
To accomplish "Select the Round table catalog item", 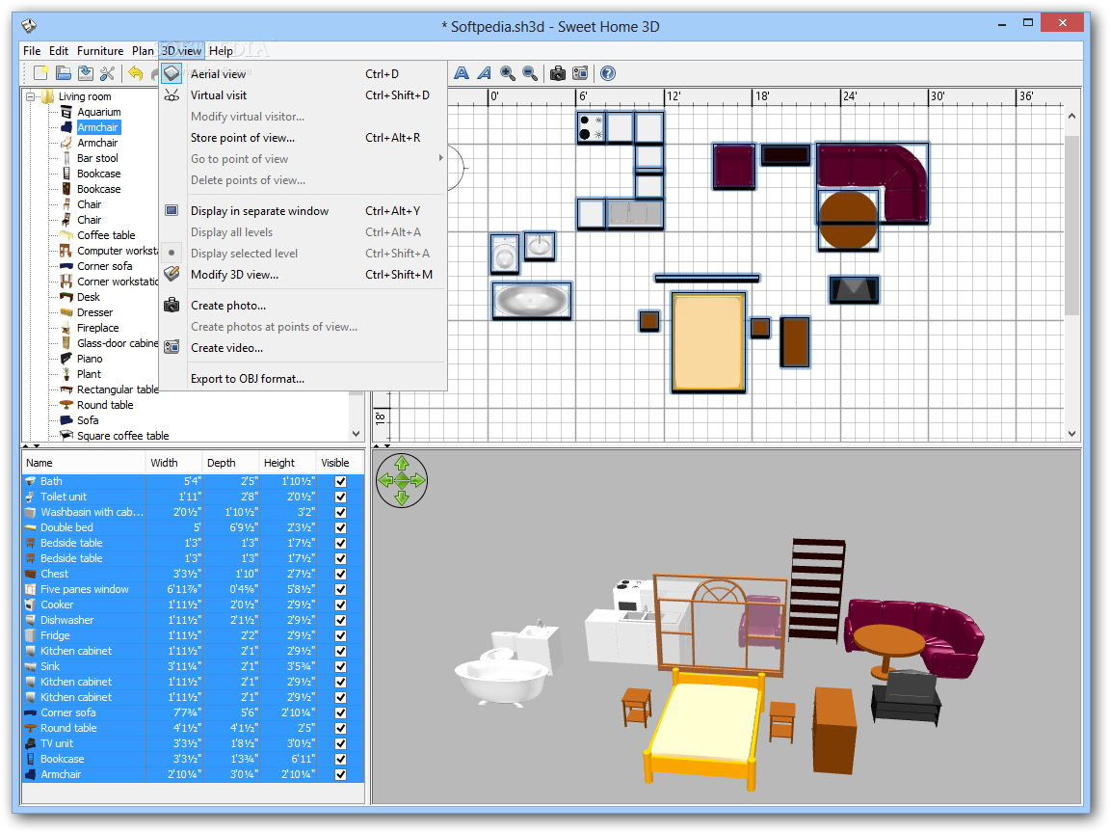I will 105,405.
